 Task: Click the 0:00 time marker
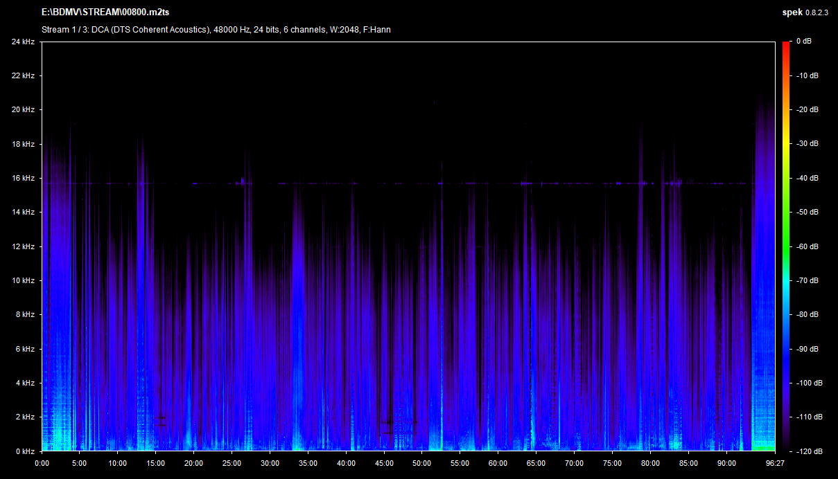tap(42, 463)
